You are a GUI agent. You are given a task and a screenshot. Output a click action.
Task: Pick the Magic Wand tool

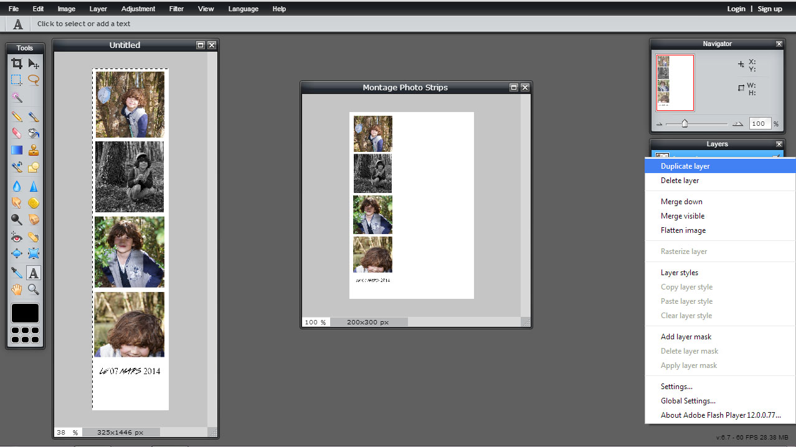coord(17,98)
